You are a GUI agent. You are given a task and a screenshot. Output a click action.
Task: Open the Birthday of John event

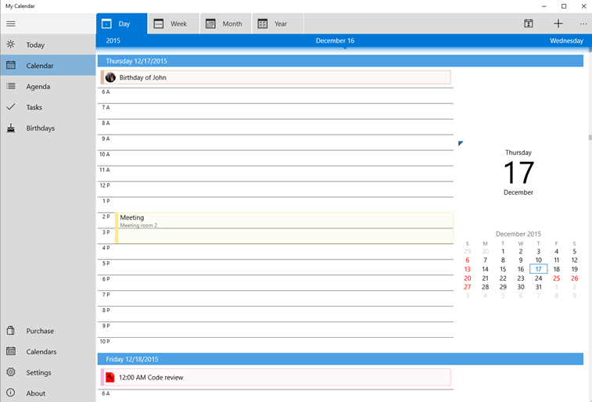tap(275, 77)
